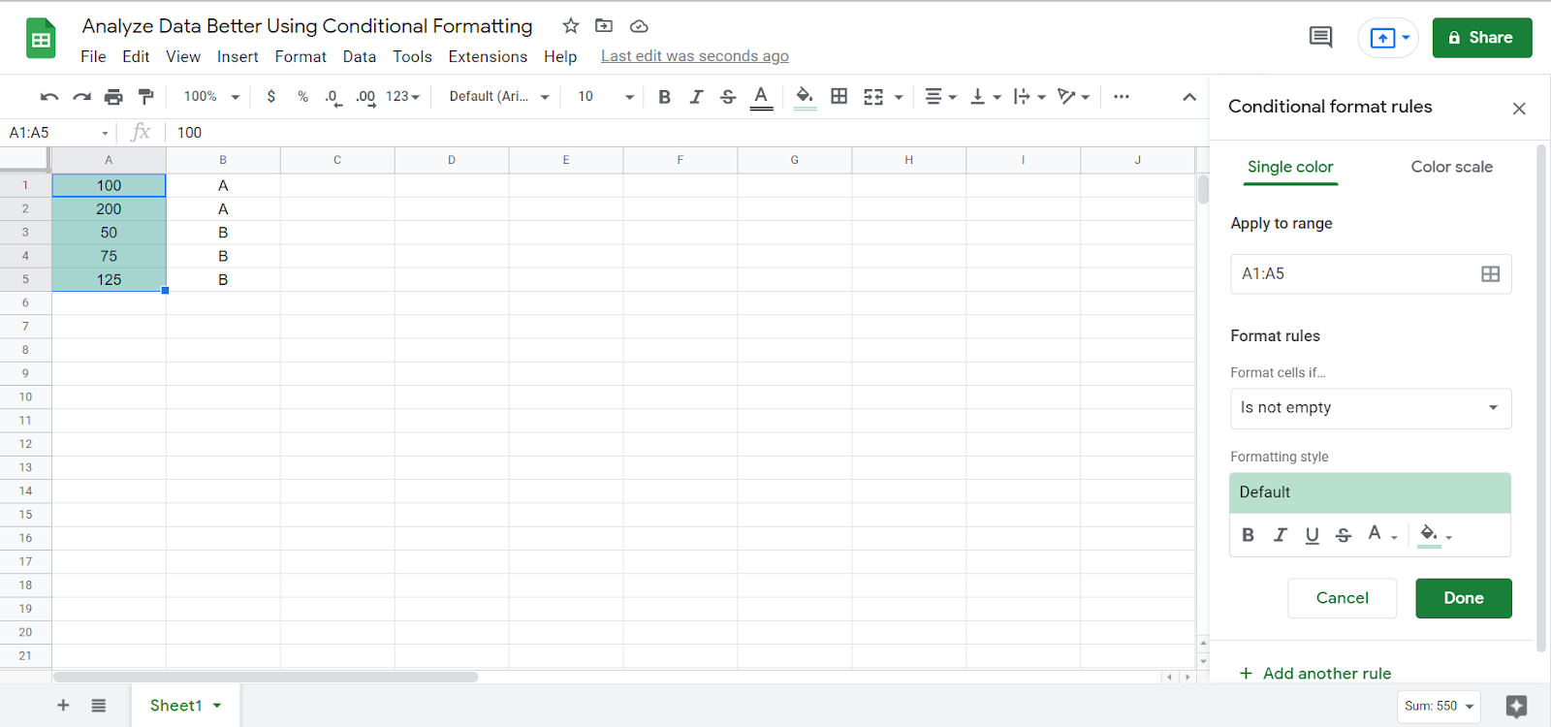Open Sheet1 tab options arrow
Viewport: 1551px width, 727px height.
[x=217, y=706]
